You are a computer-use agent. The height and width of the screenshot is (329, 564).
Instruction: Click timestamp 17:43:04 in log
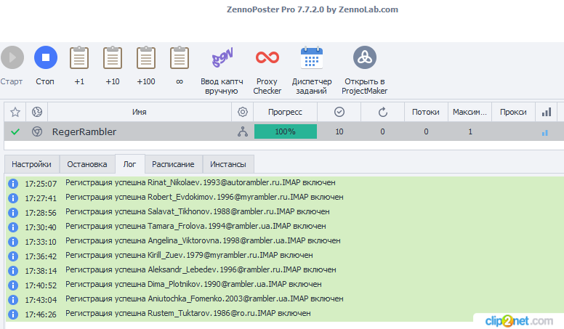click(41, 300)
